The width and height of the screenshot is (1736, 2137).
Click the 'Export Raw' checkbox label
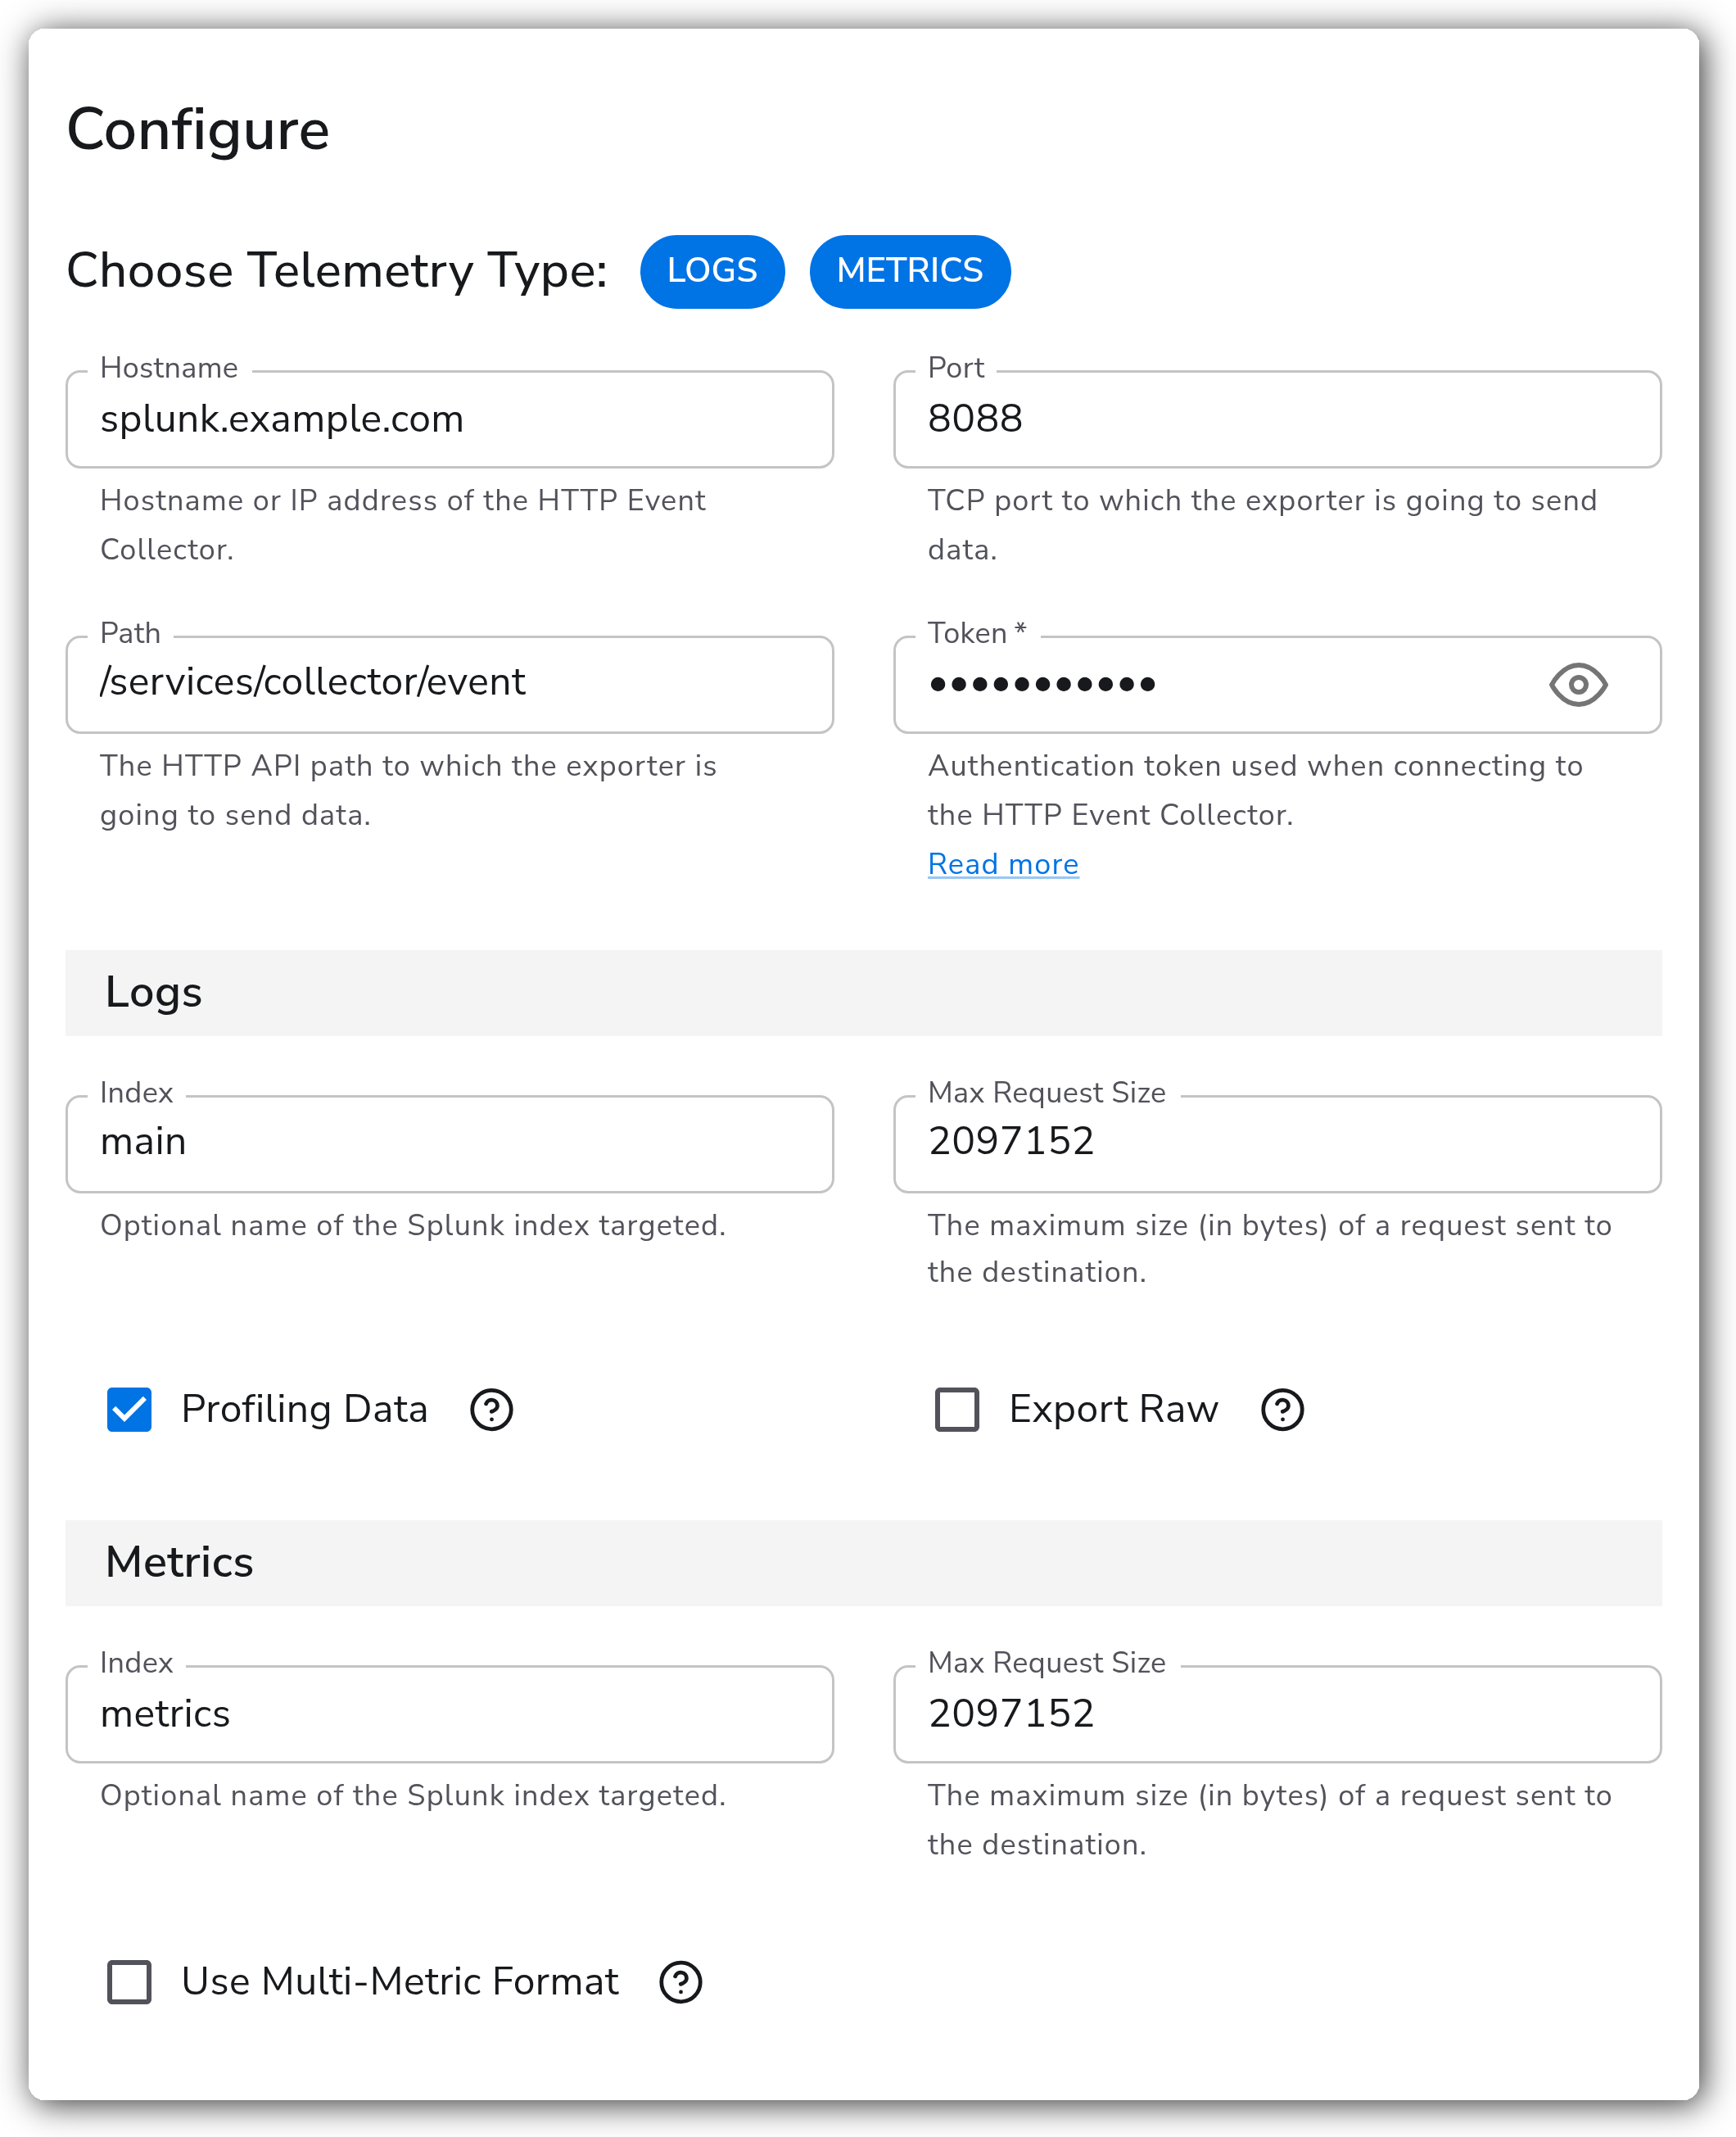point(1113,1409)
